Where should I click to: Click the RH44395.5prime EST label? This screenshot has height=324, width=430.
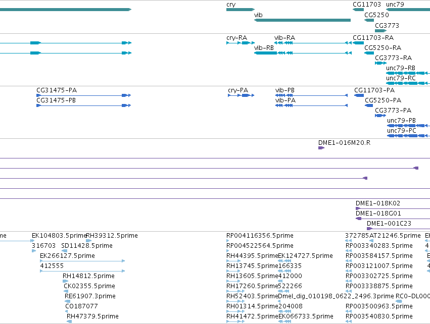click(x=252, y=256)
